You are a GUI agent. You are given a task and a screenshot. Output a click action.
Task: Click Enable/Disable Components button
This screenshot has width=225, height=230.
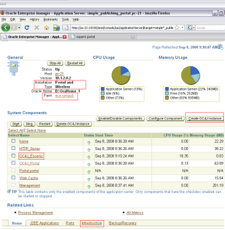click(x=120, y=118)
